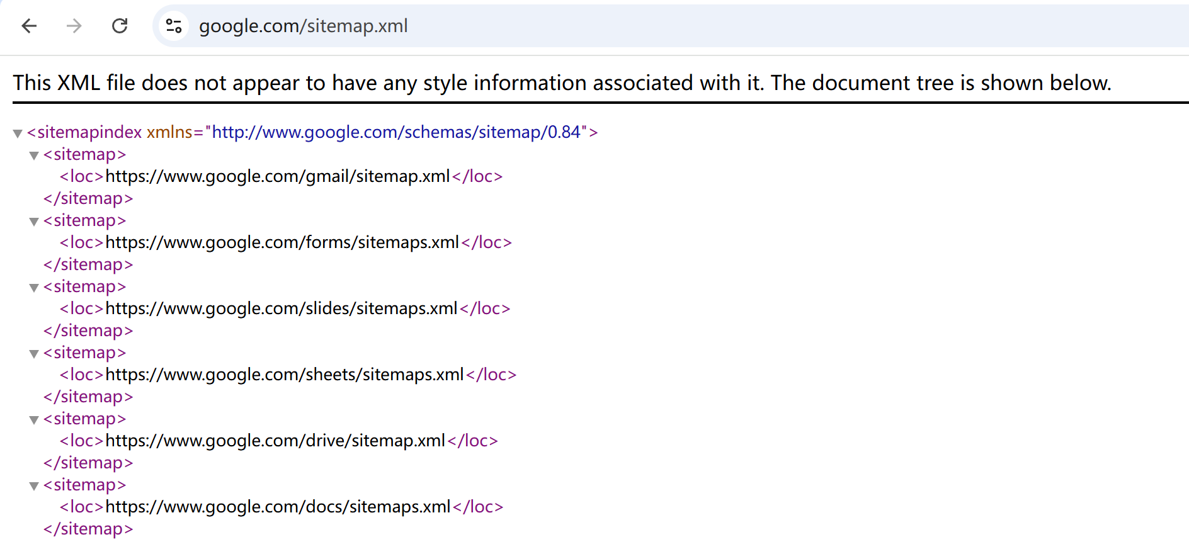This screenshot has height=542, width=1189.
Task: Click the XML style information notice text
Action: (562, 83)
